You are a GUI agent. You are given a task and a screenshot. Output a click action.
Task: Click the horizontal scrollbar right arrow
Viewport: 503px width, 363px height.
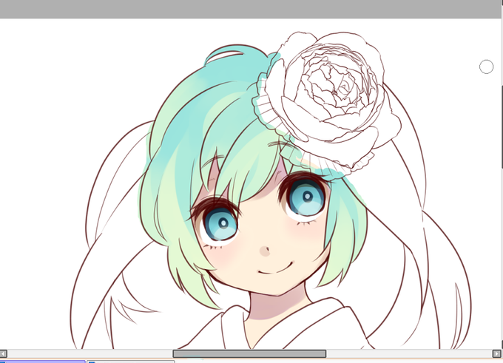click(x=496, y=353)
